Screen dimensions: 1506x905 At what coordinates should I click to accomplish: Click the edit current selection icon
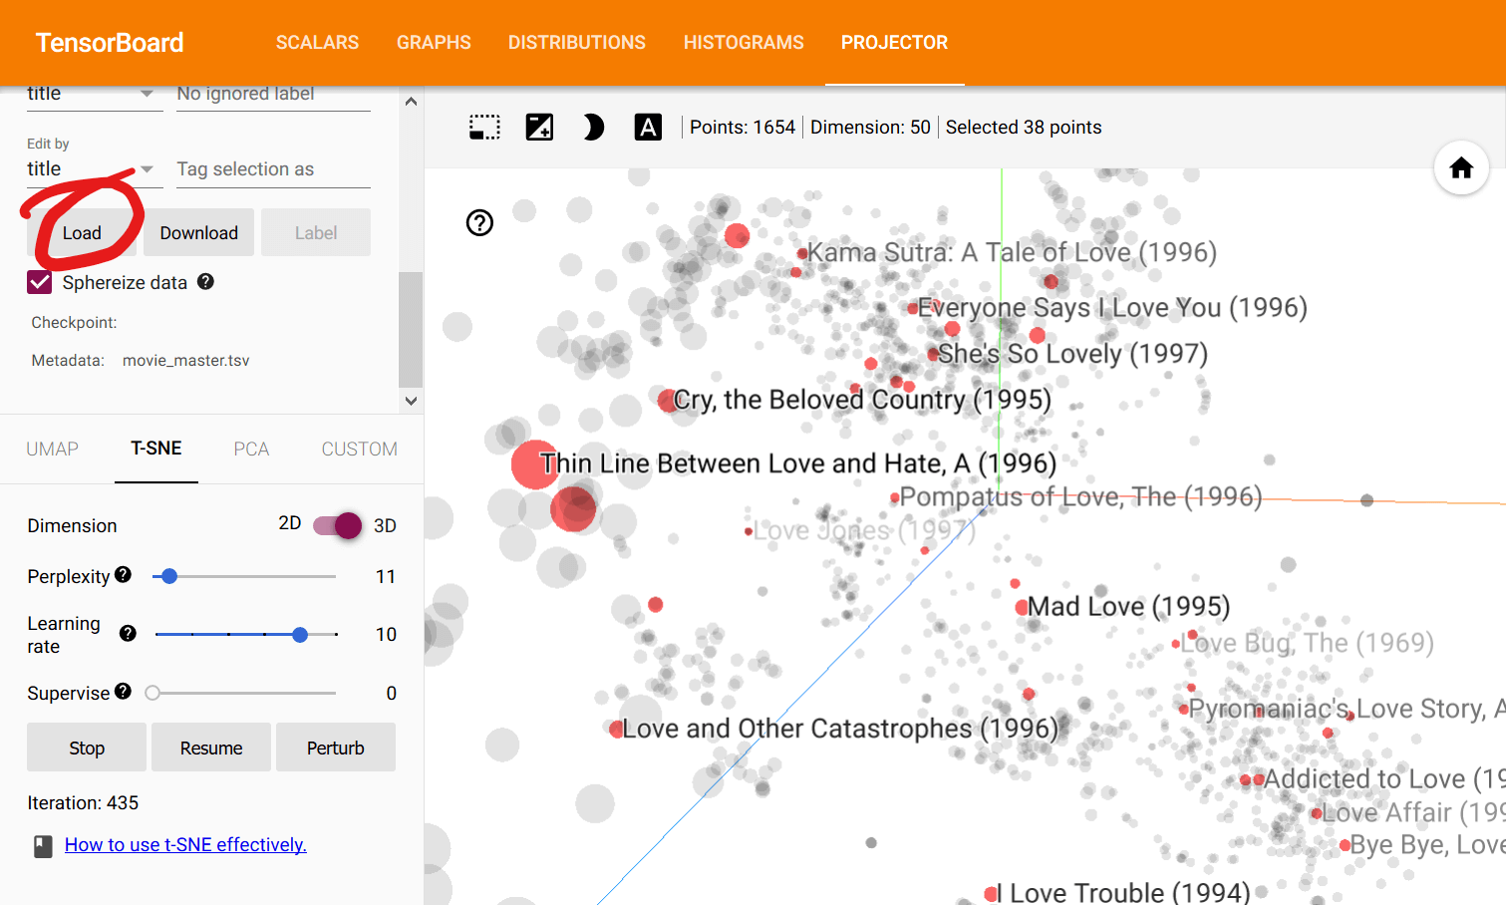(x=539, y=128)
